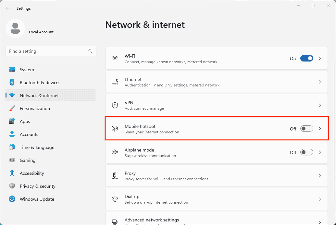Viewport: 336px width, 225px height.
Task: Click the Local Account profile avatar
Action: click(15, 28)
